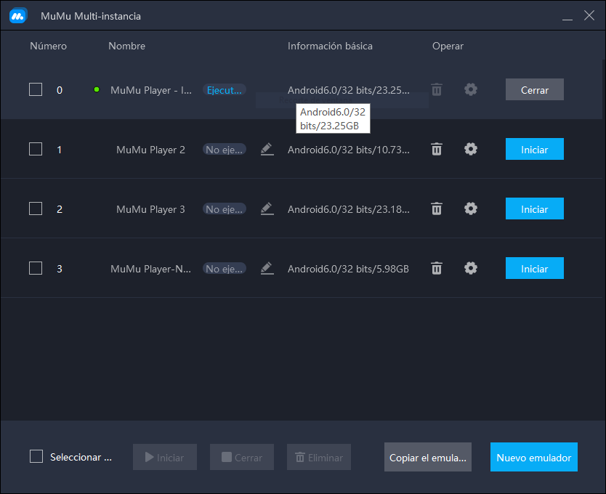
Task: Click the MuMu Player 3 instance name
Action: (x=150, y=209)
